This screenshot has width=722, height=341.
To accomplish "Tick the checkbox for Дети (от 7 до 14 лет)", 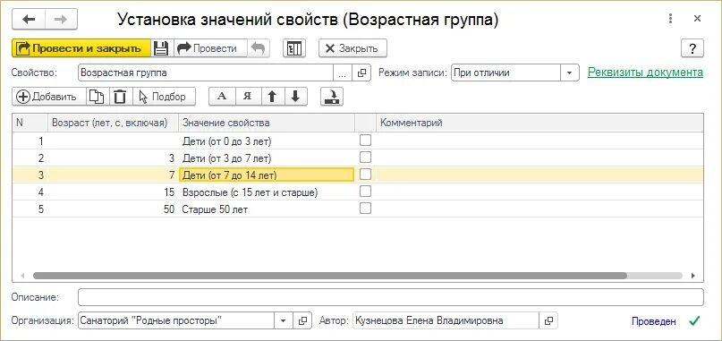I will (x=365, y=175).
